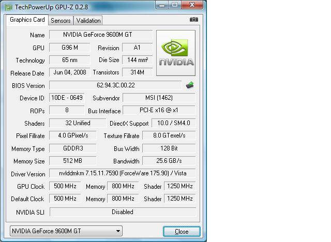Click the 'Driver Version' label
Viewport: 331px width, 242px height.
(28, 174)
